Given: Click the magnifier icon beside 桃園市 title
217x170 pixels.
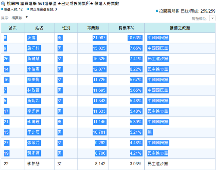Looking at the screenshot, I should click(3, 4).
